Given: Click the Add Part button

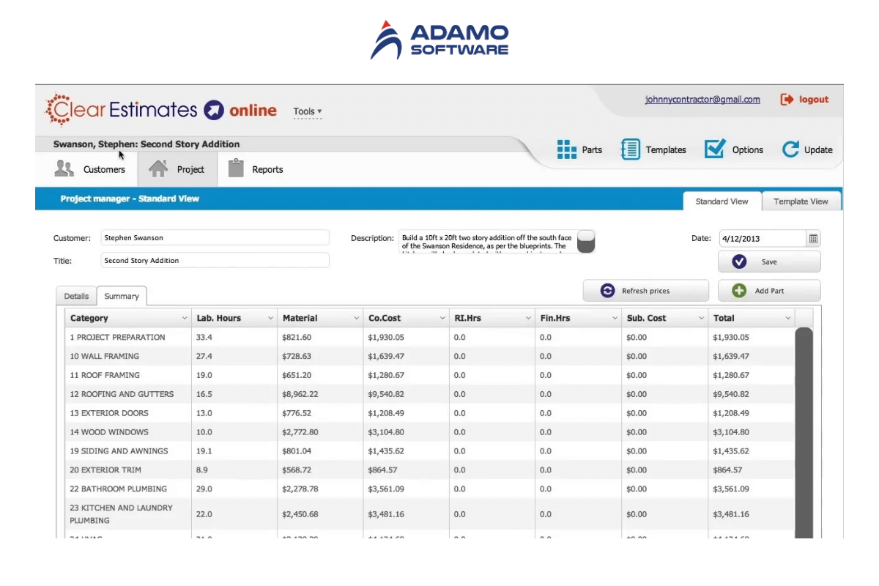Looking at the screenshot, I should click(769, 291).
